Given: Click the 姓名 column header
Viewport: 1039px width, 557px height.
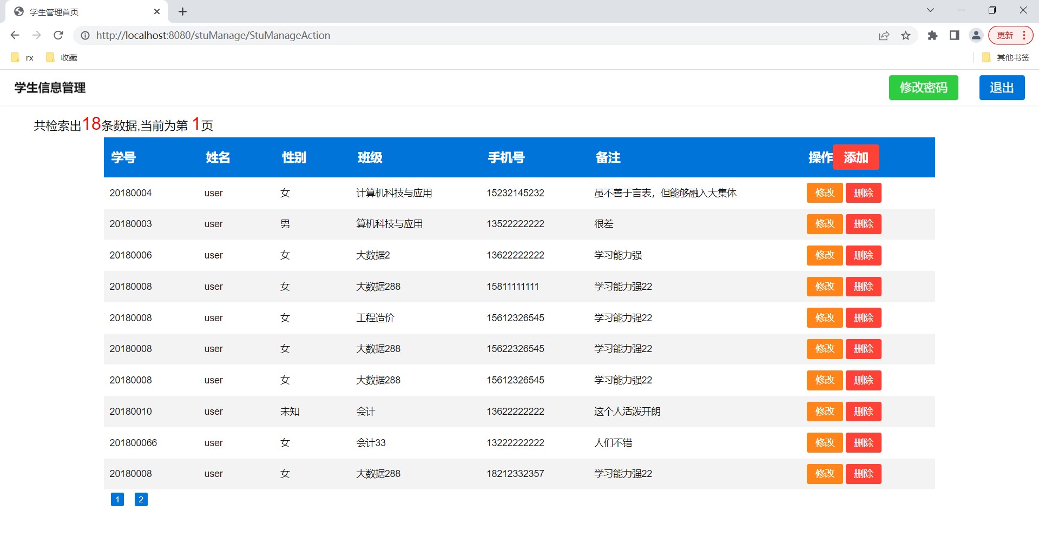Looking at the screenshot, I should pos(218,157).
